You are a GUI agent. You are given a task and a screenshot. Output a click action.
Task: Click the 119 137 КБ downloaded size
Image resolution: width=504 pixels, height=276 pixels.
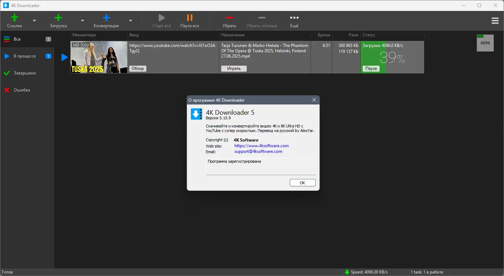(348, 52)
